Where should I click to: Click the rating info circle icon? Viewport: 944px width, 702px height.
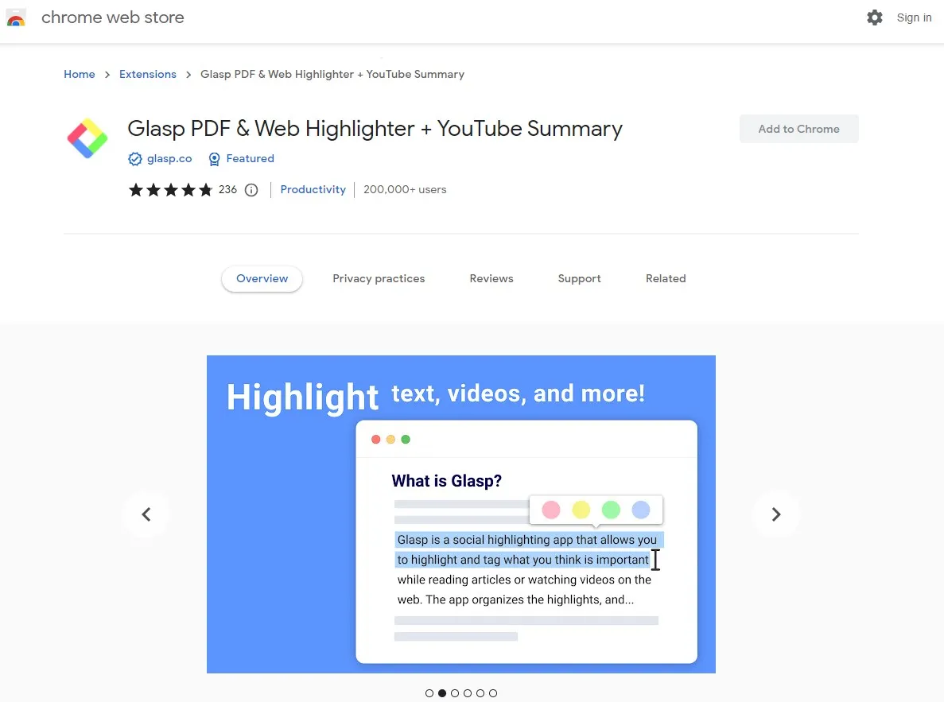[251, 190]
